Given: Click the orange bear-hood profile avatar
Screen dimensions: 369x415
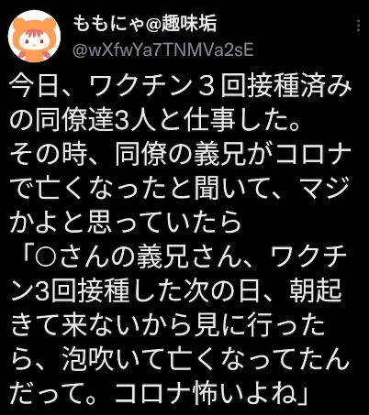Looking at the screenshot, I should click(34, 36).
